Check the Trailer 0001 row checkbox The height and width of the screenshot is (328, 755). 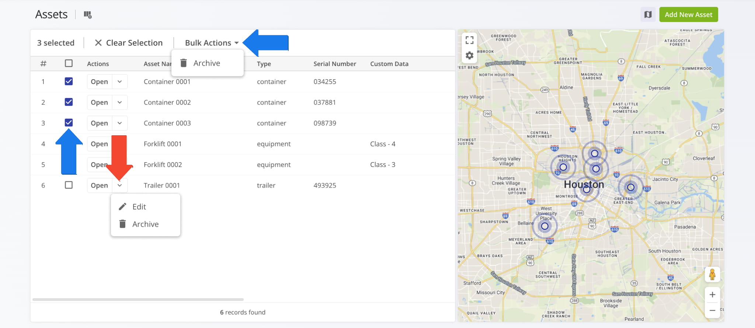[69, 185]
